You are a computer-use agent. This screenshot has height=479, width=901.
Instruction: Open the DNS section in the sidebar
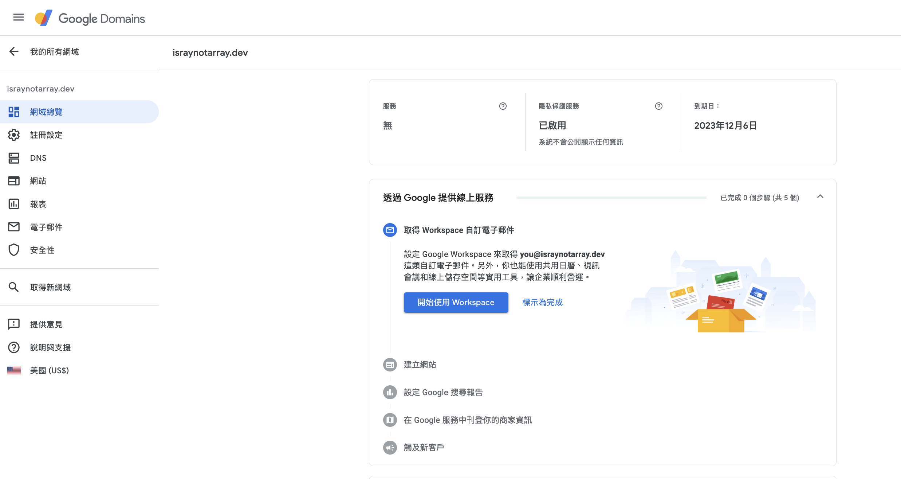38,158
